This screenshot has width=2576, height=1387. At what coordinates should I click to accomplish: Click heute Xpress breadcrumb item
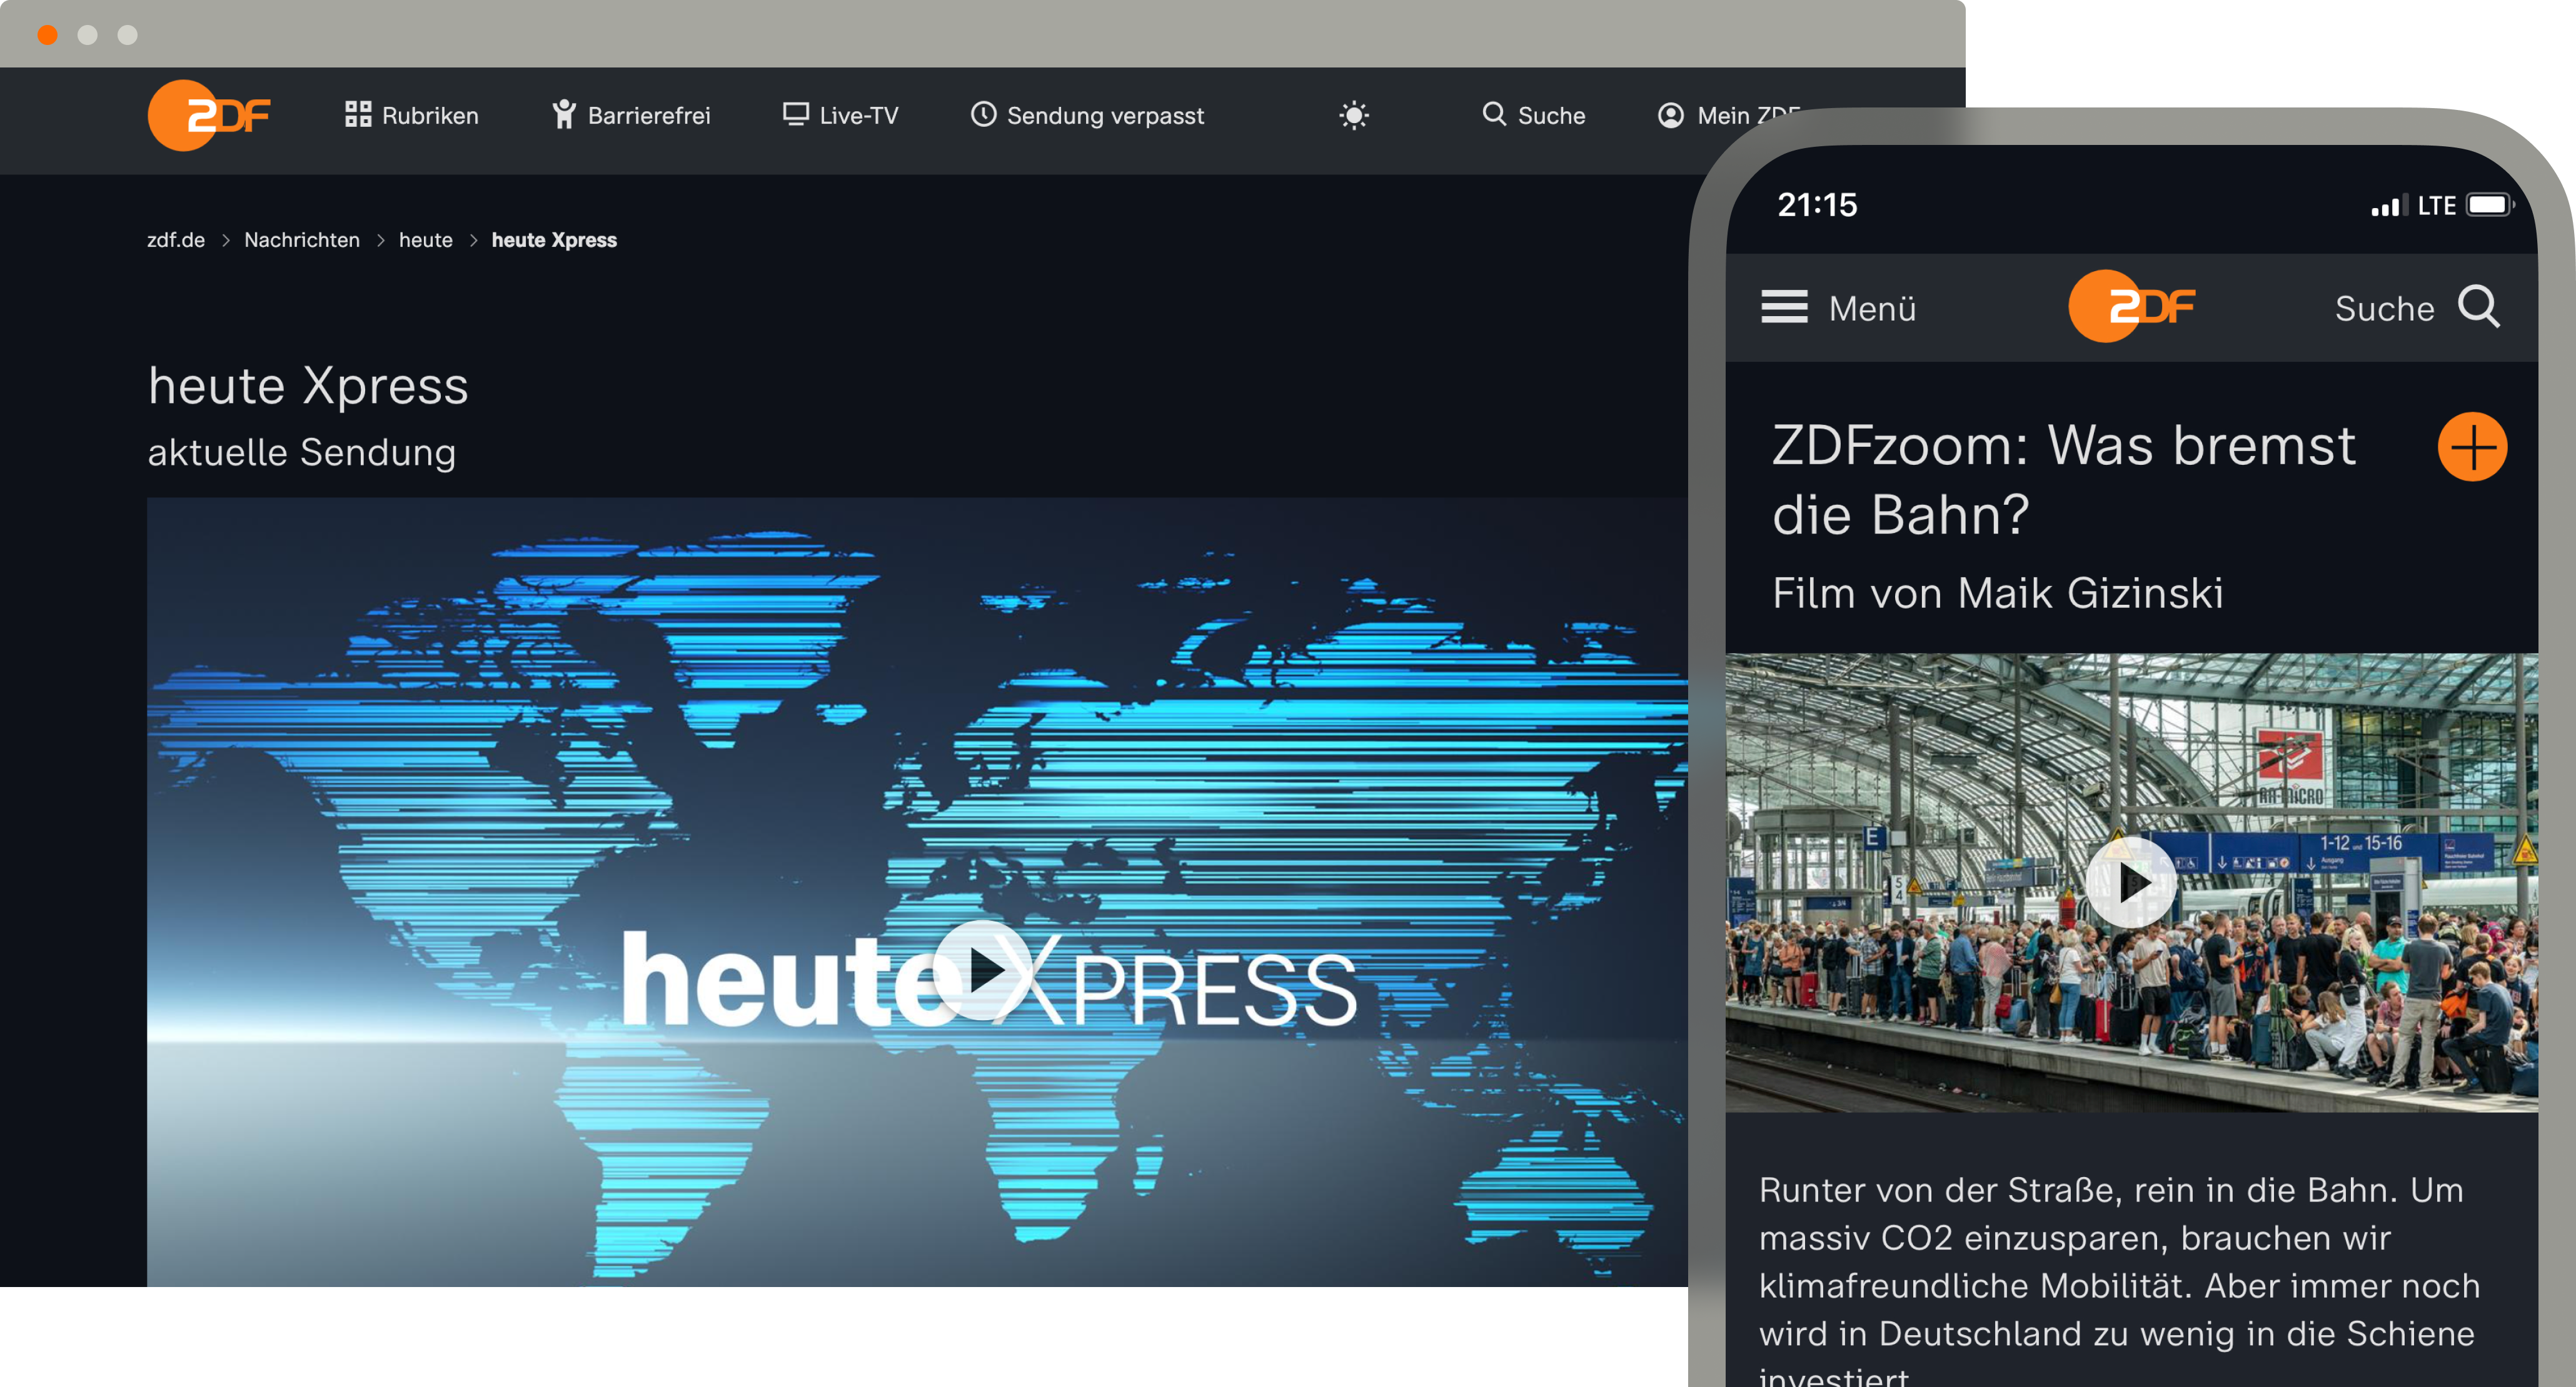click(x=554, y=240)
